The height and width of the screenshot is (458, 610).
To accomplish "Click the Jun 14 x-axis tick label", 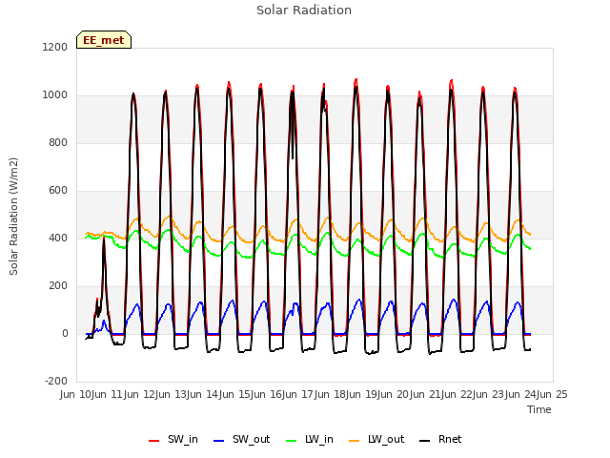I will tap(204, 394).
